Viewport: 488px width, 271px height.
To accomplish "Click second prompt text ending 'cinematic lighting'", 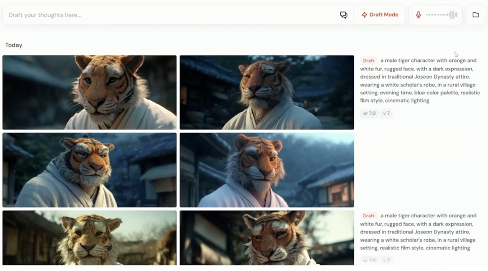I will (x=418, y=232).
